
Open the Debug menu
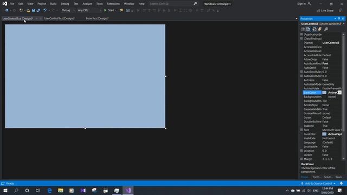(65, 4)
